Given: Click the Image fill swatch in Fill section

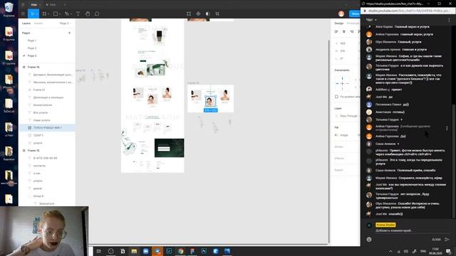Looking at the screenshot, I should tap(337, 135).
